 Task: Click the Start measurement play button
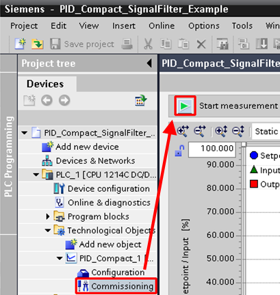point(185,105)
